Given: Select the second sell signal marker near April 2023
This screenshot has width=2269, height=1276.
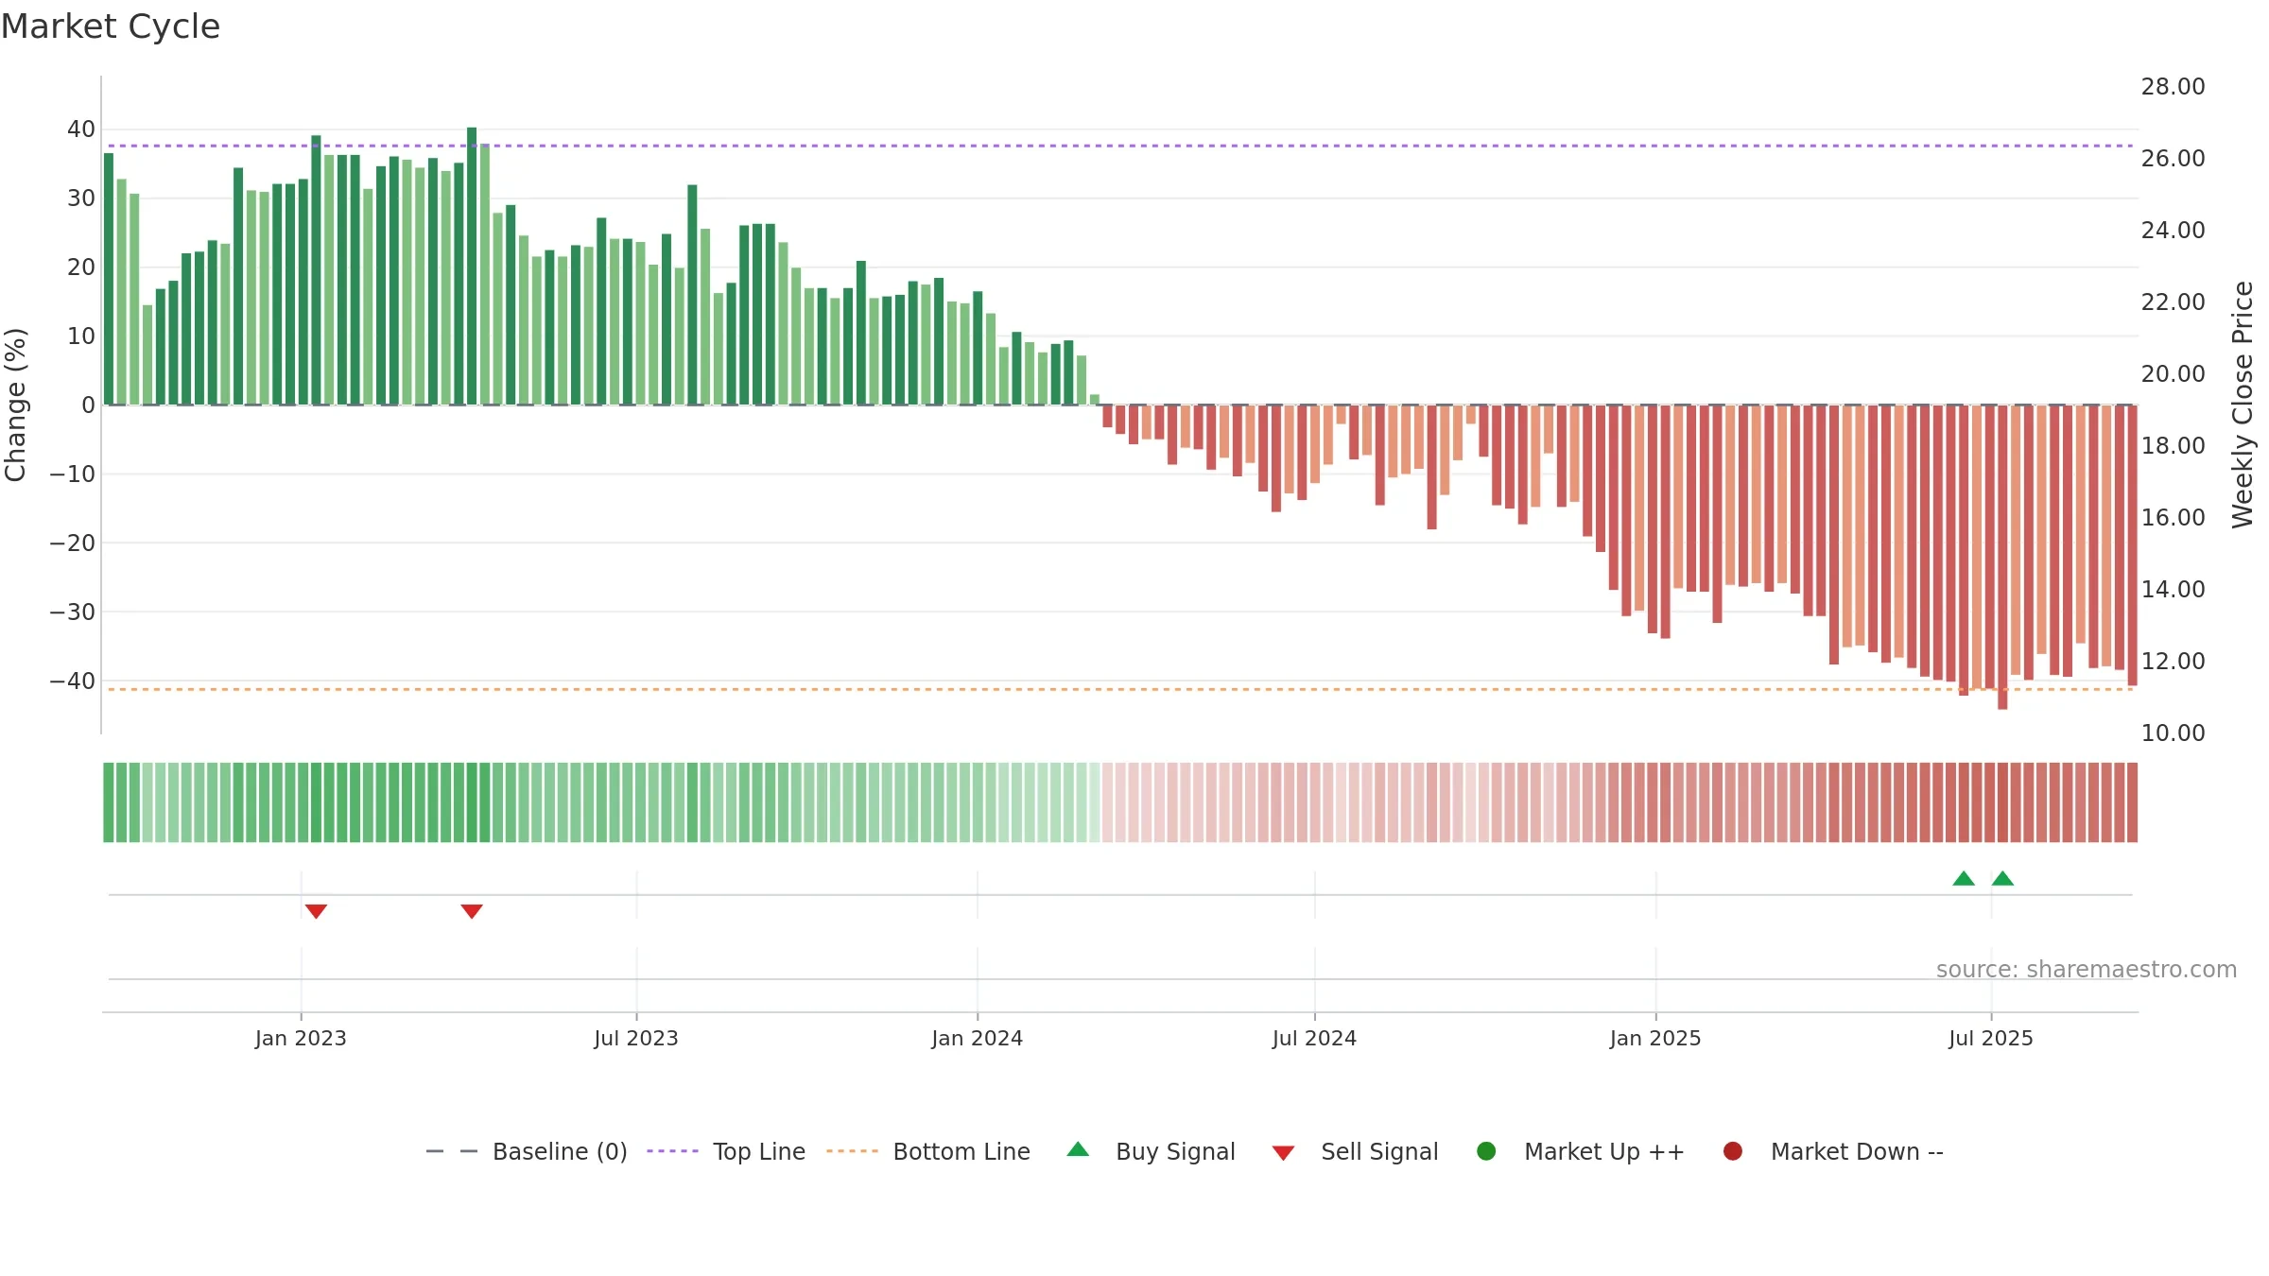Looking at the screenshot, I should pyautogui.click(x=472, y=911).
